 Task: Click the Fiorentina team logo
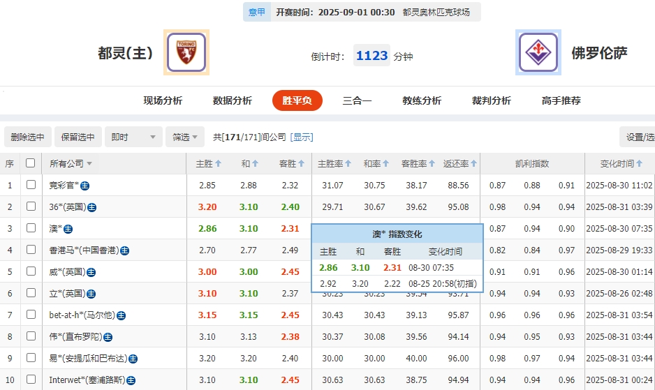point(538,52)
